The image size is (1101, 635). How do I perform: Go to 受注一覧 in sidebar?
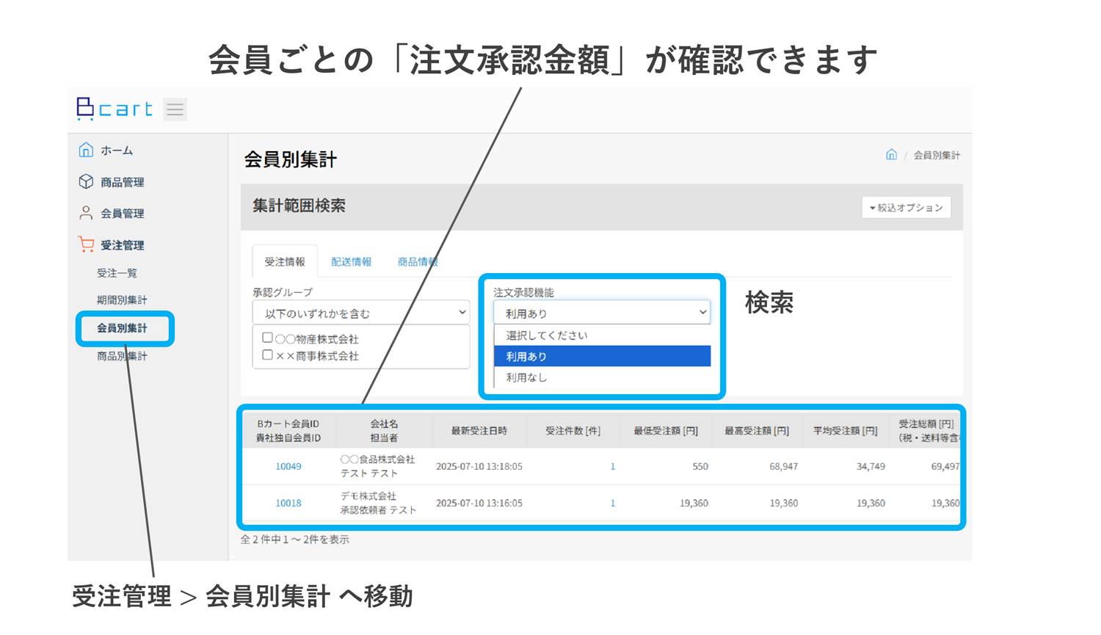[117, 273]
